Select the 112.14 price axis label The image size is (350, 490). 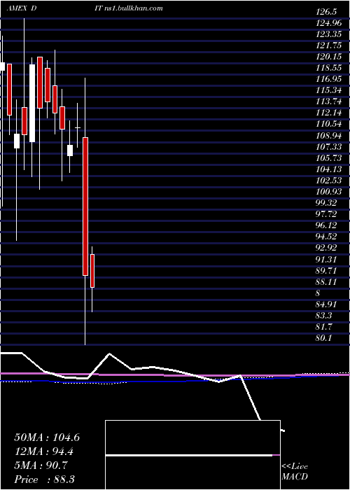328,113
